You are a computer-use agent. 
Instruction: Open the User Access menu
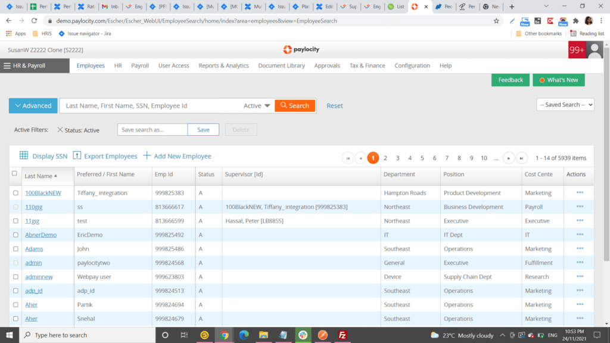pos(173,66)
